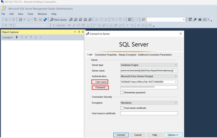
Task: Click the Find in Files icon
Action: 143,19
